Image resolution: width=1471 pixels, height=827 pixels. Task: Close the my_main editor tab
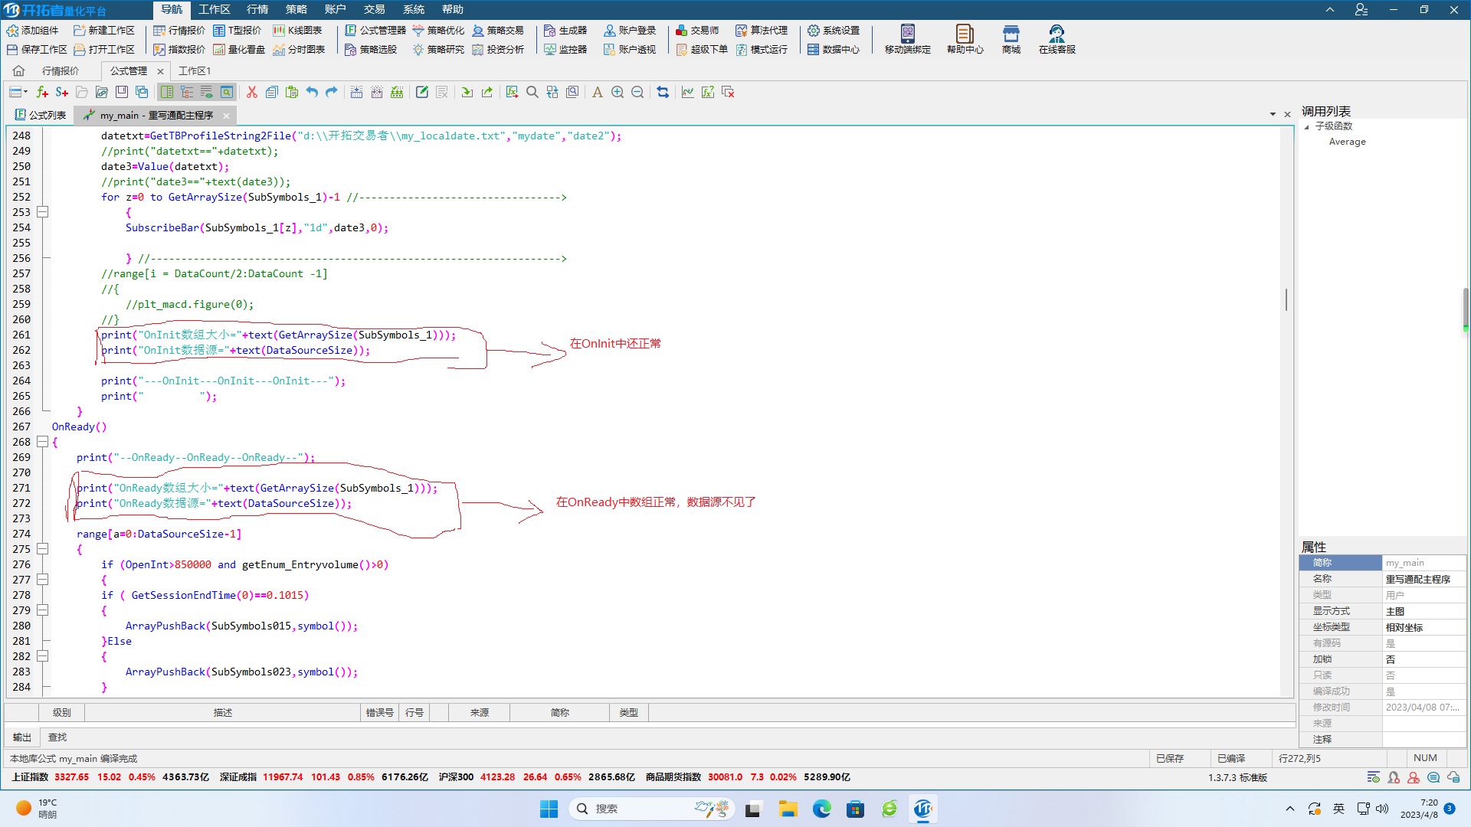[226, 116]
